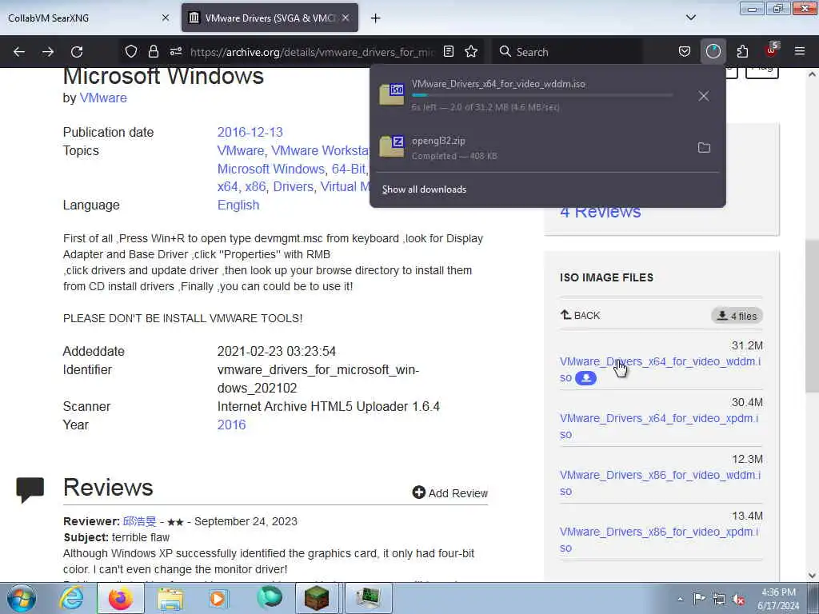Open site permissions icon in address bar
The image size is (819, 614).
point(176,51)
